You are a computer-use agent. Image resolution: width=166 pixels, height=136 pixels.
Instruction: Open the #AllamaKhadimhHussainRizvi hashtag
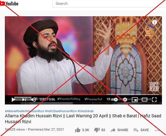pos(24,111)
